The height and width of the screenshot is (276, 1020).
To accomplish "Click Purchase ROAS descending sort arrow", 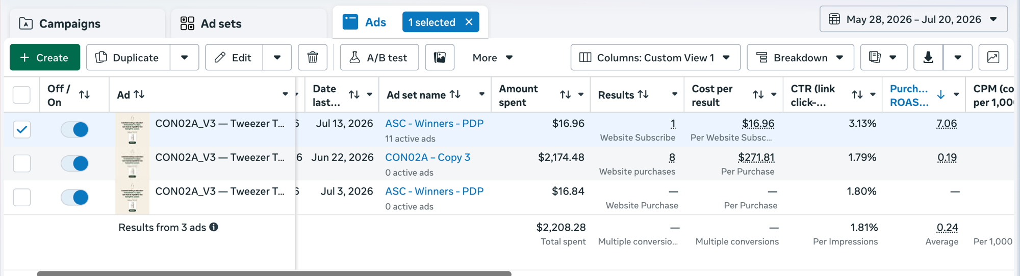I will (x=941, y=95).
